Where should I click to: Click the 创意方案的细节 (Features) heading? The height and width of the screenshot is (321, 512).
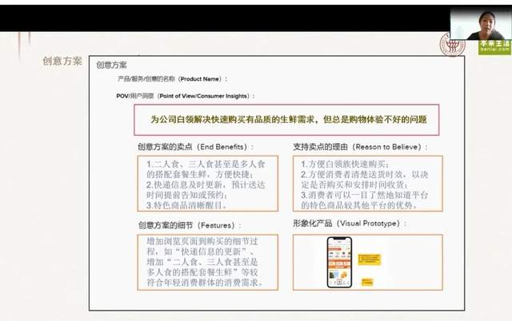click(190, 225)
